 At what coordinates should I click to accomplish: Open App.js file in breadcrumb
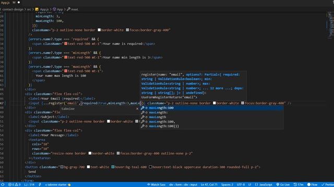pyautogui.click(x=44, y=9)
